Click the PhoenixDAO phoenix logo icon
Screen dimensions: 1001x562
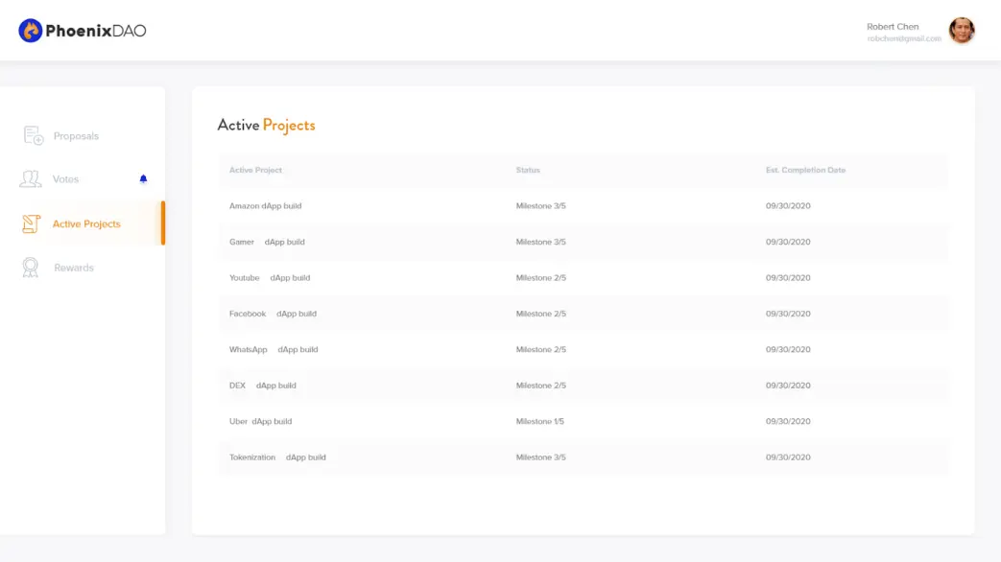pos(30,31)
